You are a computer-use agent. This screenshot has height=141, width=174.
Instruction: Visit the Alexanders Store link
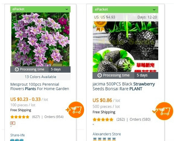[x=107, y=134]
